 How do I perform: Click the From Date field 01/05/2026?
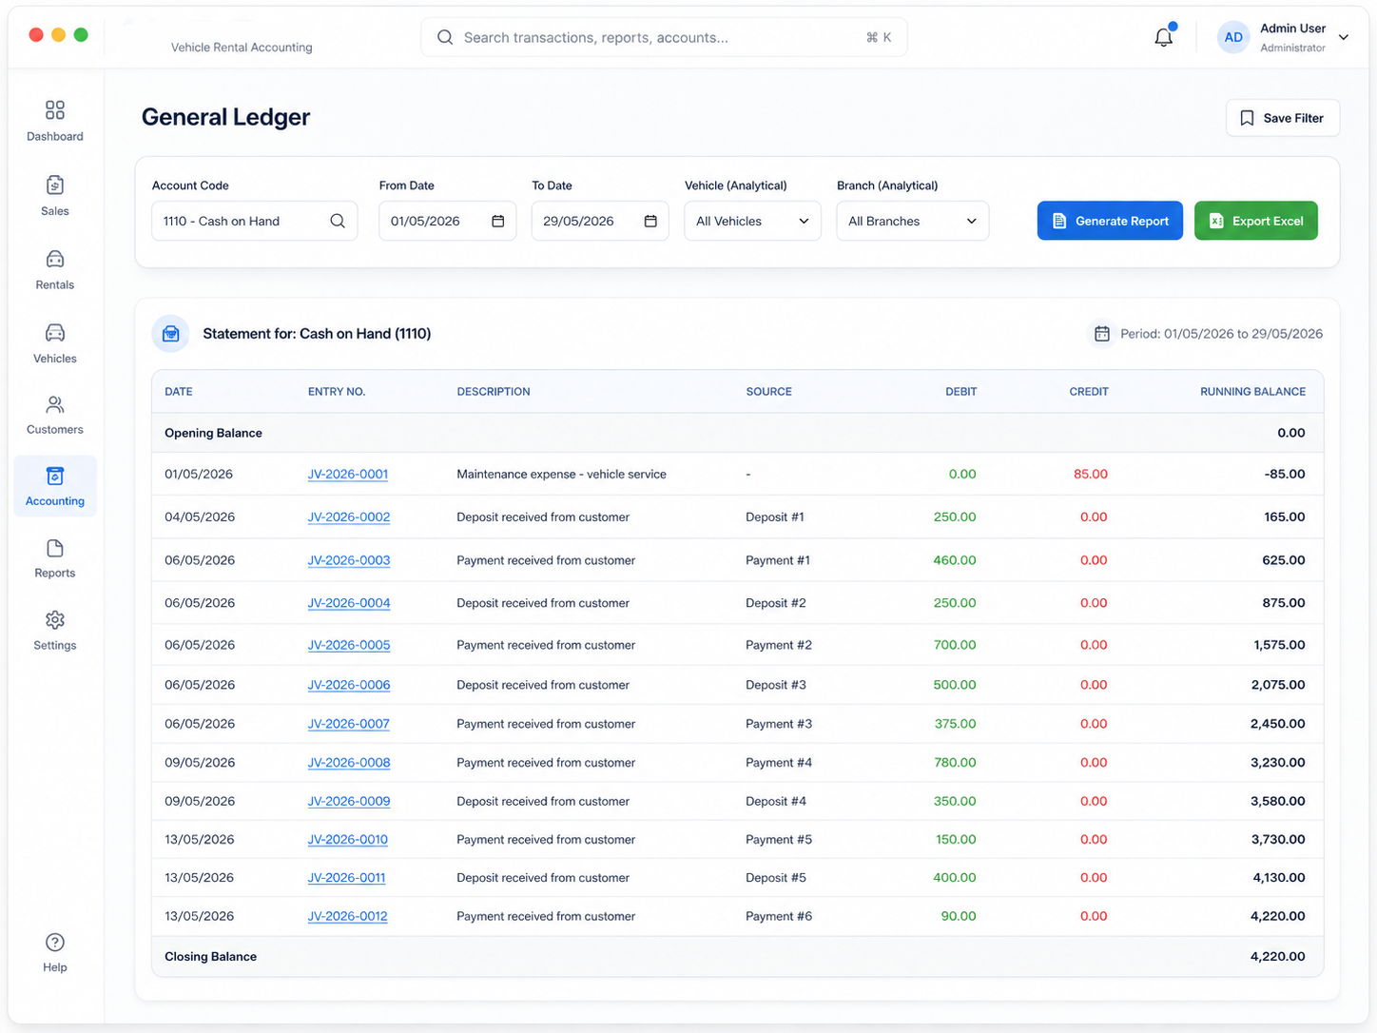pyautogui.click(x=448, y=221)
